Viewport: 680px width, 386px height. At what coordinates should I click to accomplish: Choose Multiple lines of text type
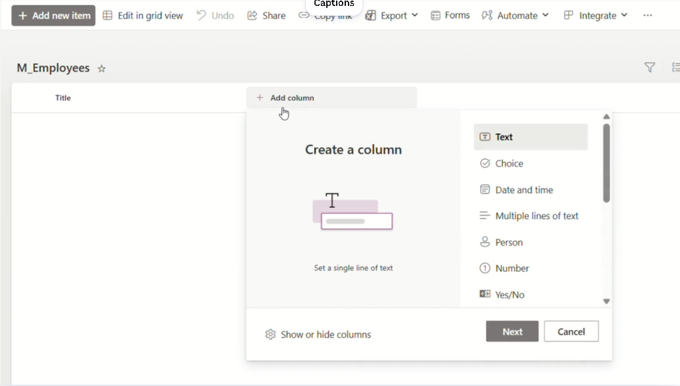pos(531,216)
